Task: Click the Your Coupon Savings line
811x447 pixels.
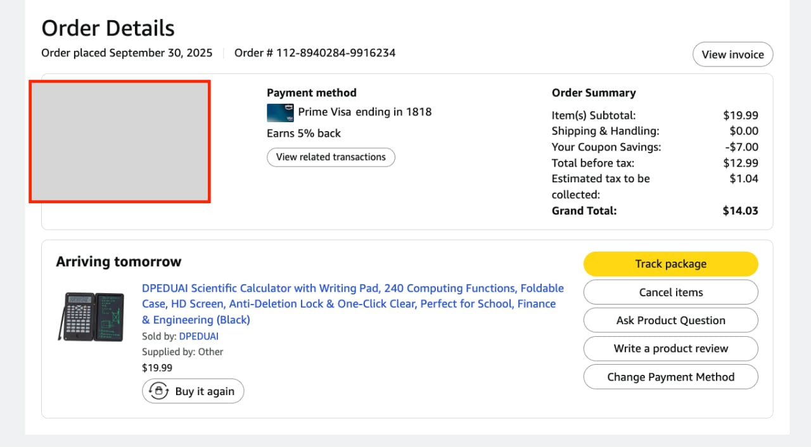Action: tap(655, 147)
